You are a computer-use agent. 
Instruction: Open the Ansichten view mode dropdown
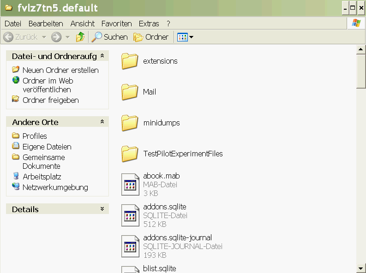(185, 37)
